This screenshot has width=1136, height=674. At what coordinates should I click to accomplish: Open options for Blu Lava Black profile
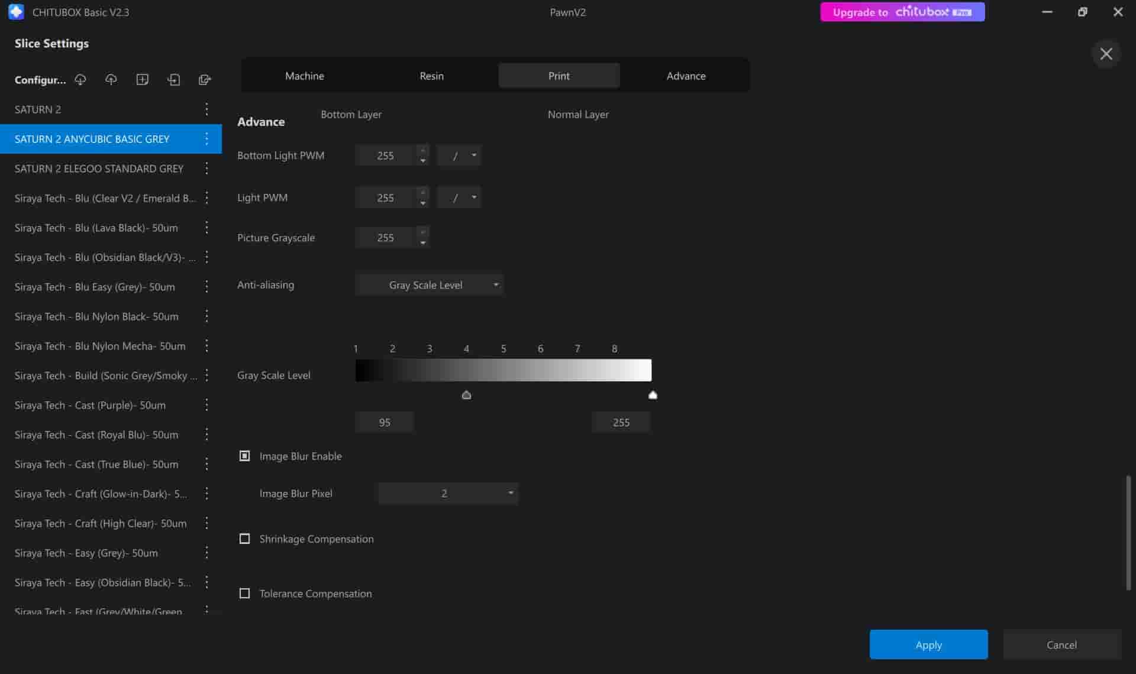point(206,228)
